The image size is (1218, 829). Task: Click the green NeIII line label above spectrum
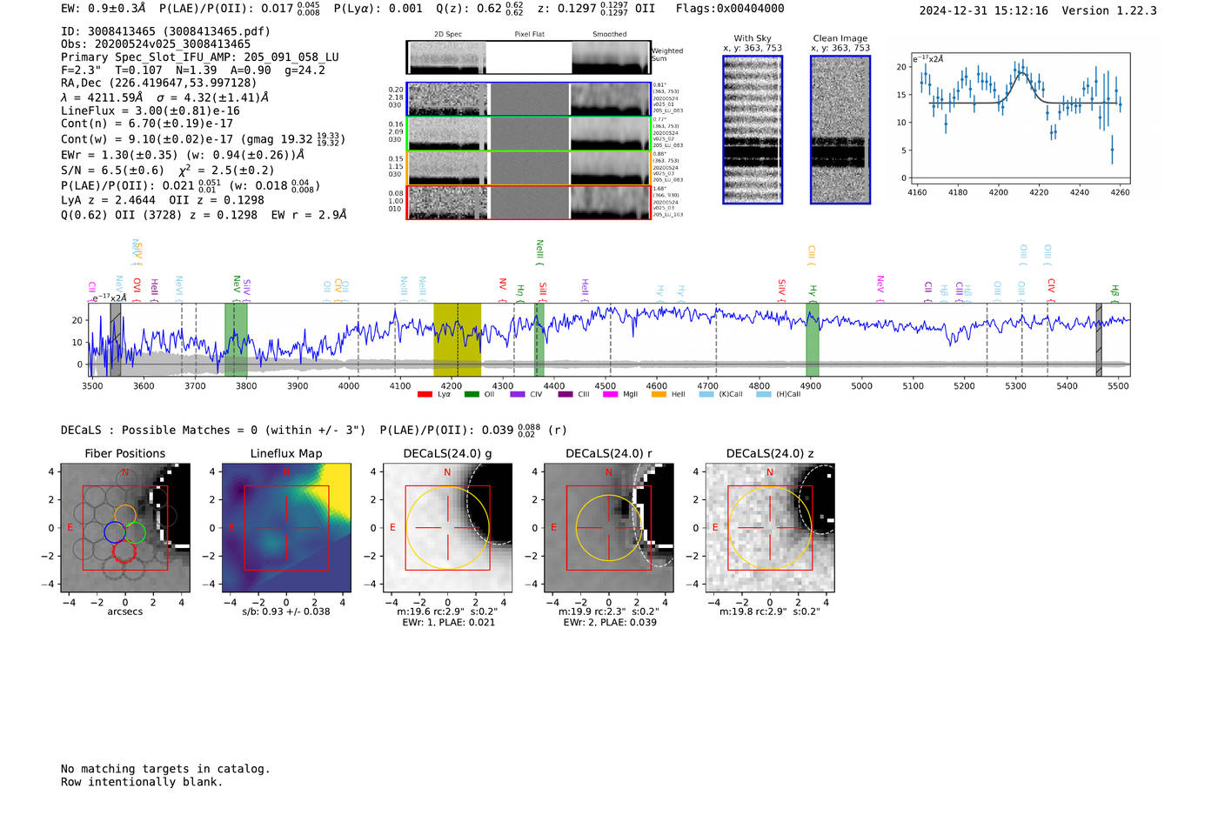(x=539, y=252)
